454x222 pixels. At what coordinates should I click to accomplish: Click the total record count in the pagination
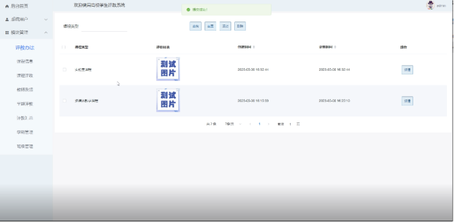click(x=211, y=124)
